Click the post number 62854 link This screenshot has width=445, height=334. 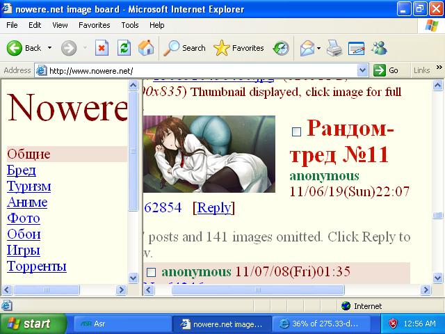[163, 207]
